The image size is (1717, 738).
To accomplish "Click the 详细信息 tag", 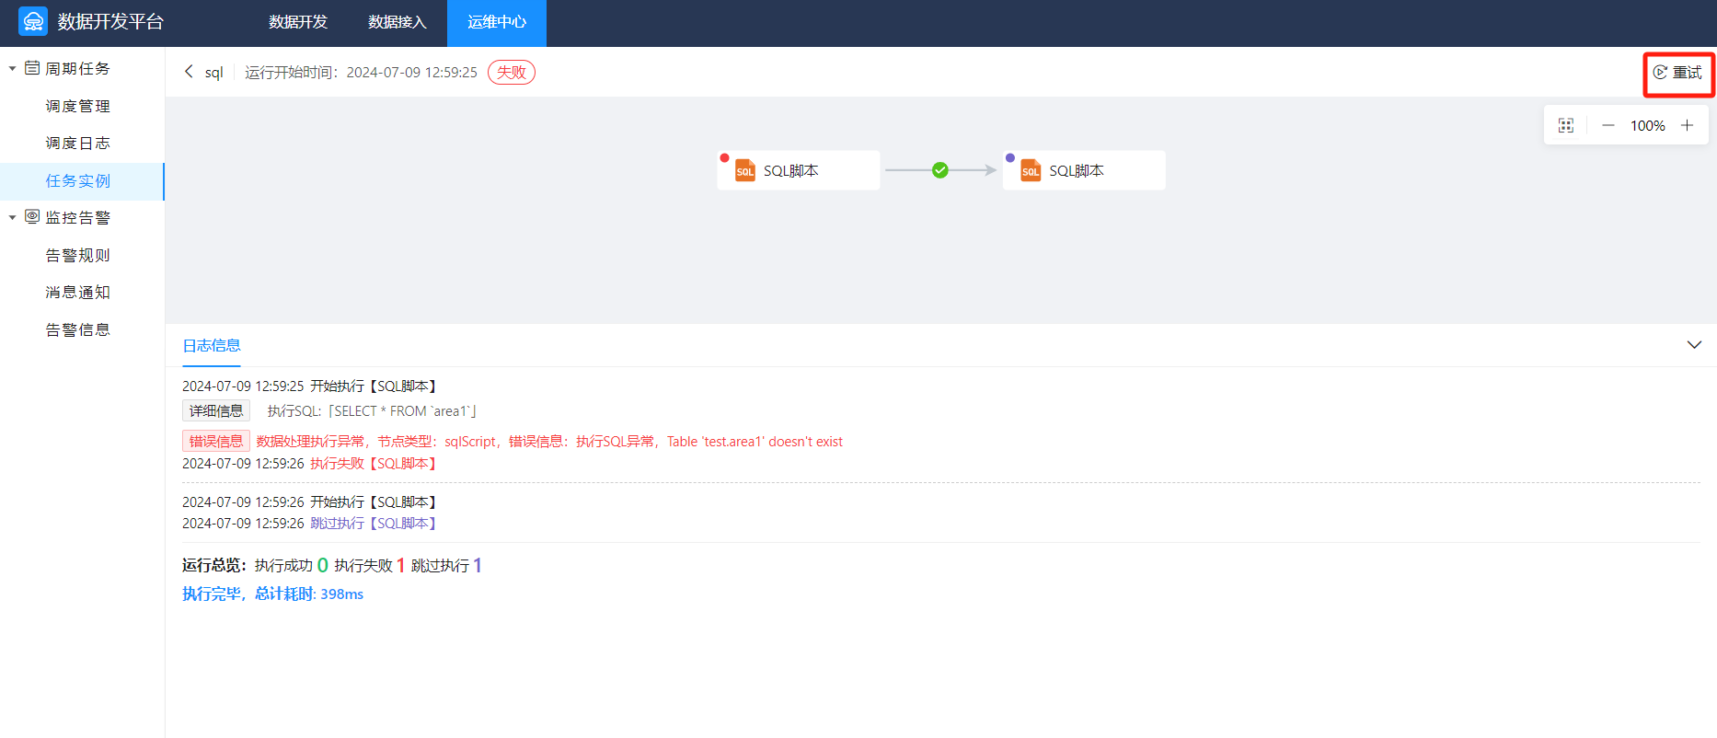I will pos(216,411).
